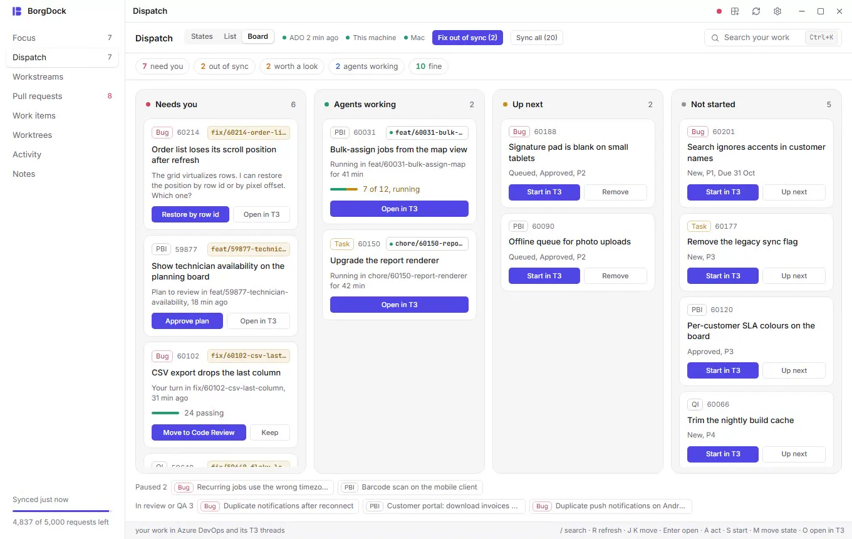Filter by the '2 out of sync' chip

pos(225,66)
